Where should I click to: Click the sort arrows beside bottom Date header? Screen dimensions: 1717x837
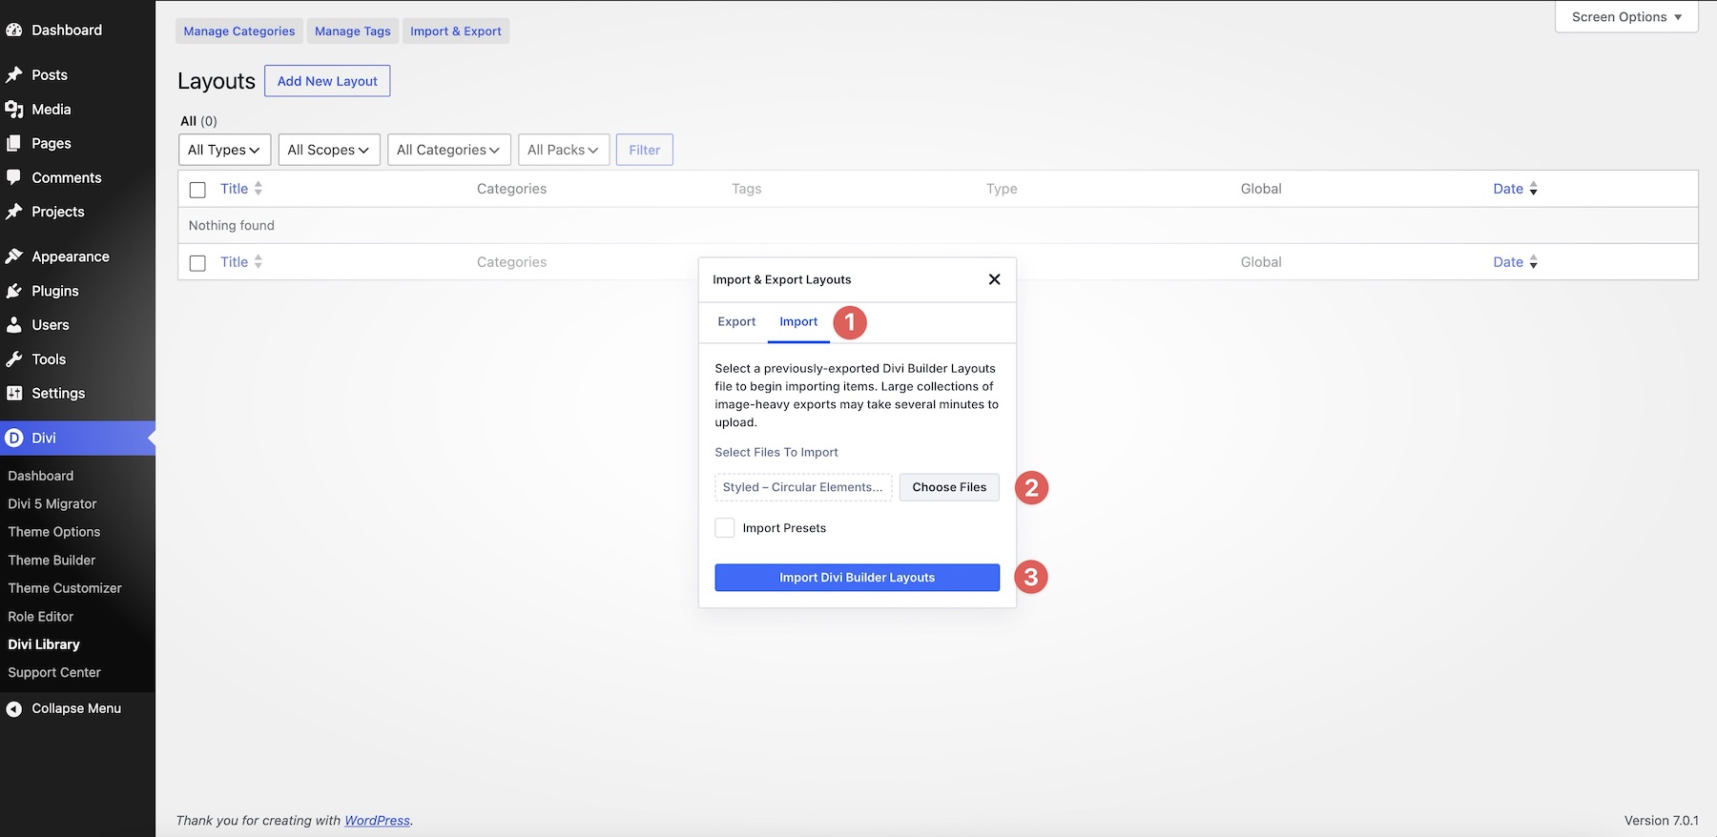pyautogui.click(x=1534, y=262)
